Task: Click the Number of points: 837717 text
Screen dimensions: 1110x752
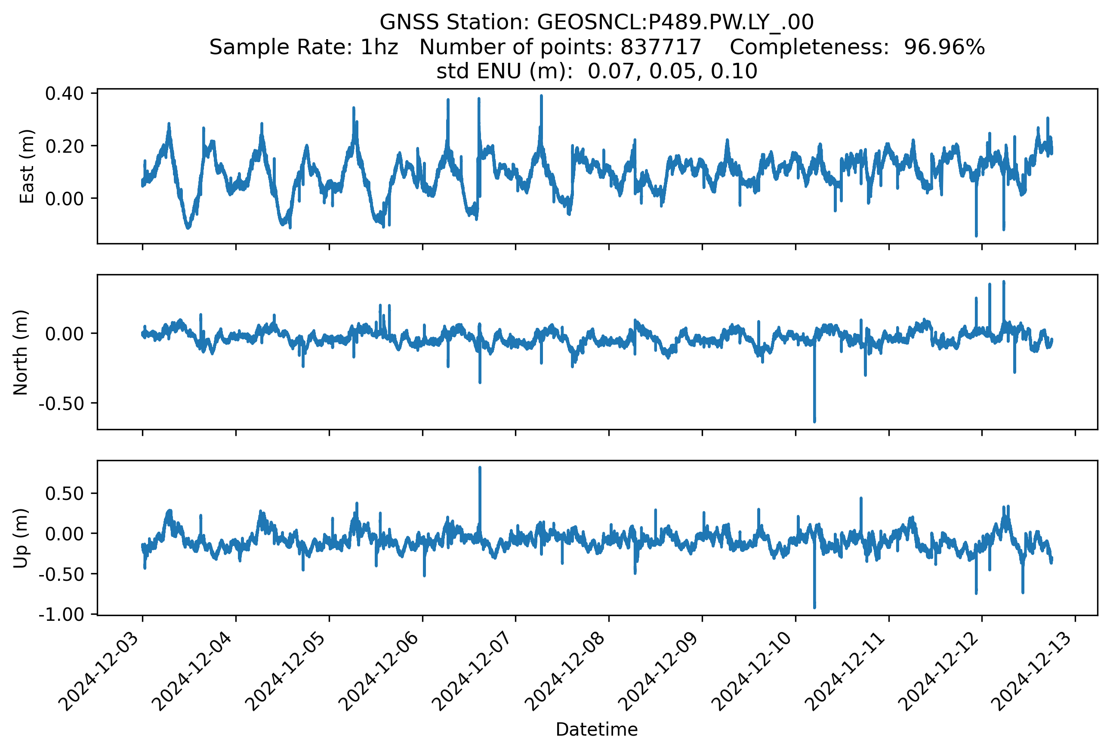Action: tap(560, 47)
